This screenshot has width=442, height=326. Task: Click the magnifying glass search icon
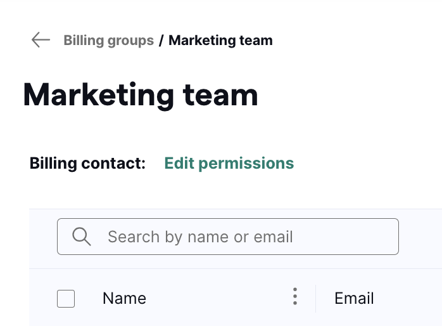point(82,237)
